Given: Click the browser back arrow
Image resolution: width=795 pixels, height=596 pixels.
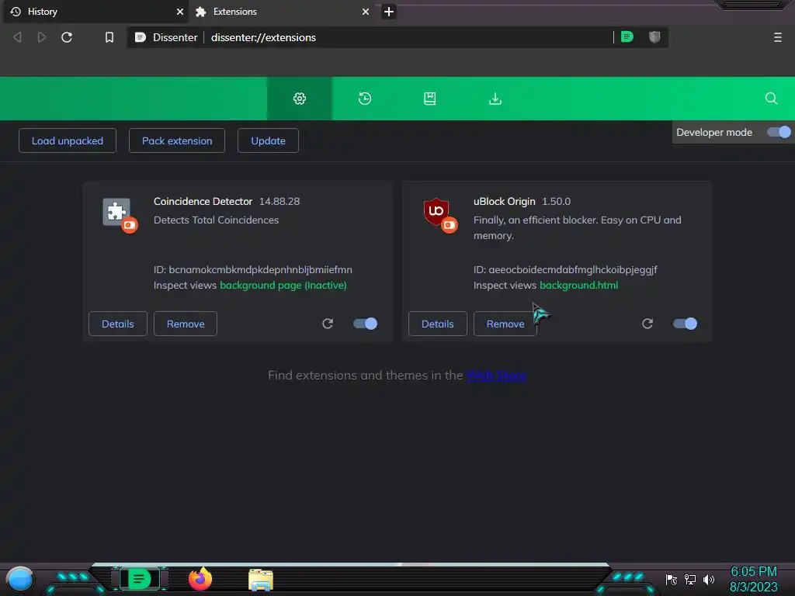Looking at the screenshot, I should (17, 37).
